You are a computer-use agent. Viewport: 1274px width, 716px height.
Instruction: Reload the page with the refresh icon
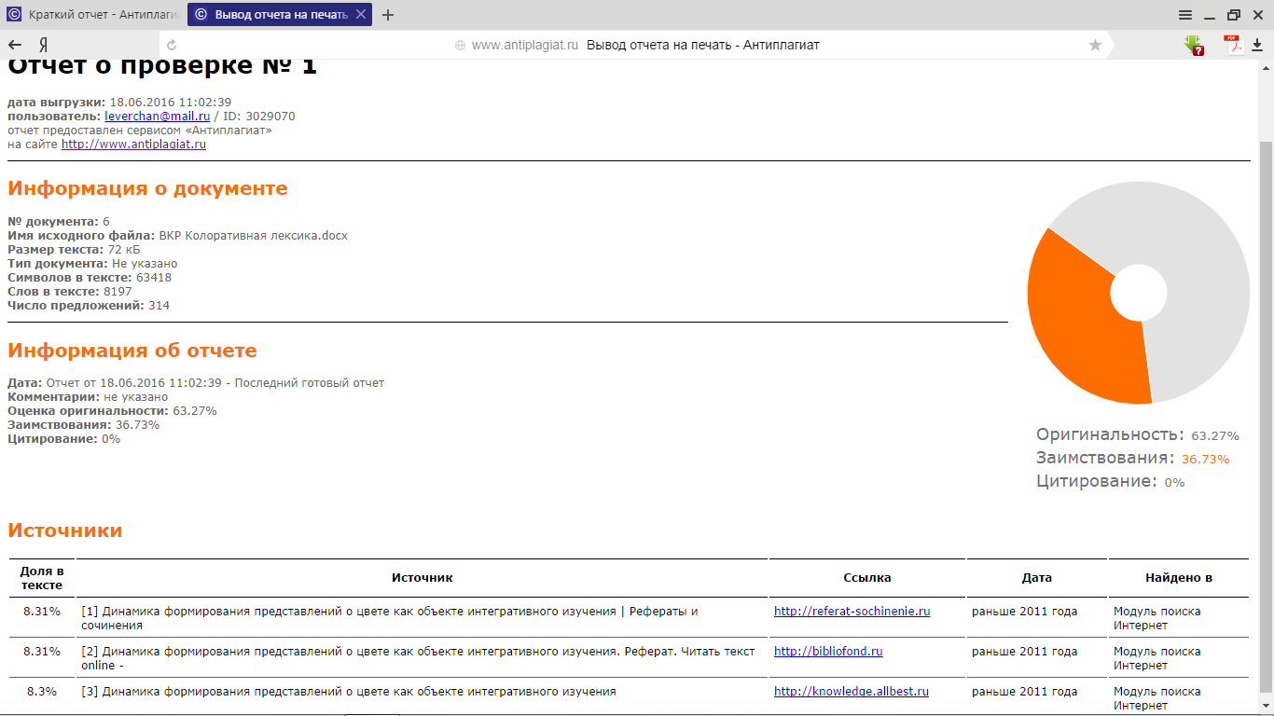[172, 45]
